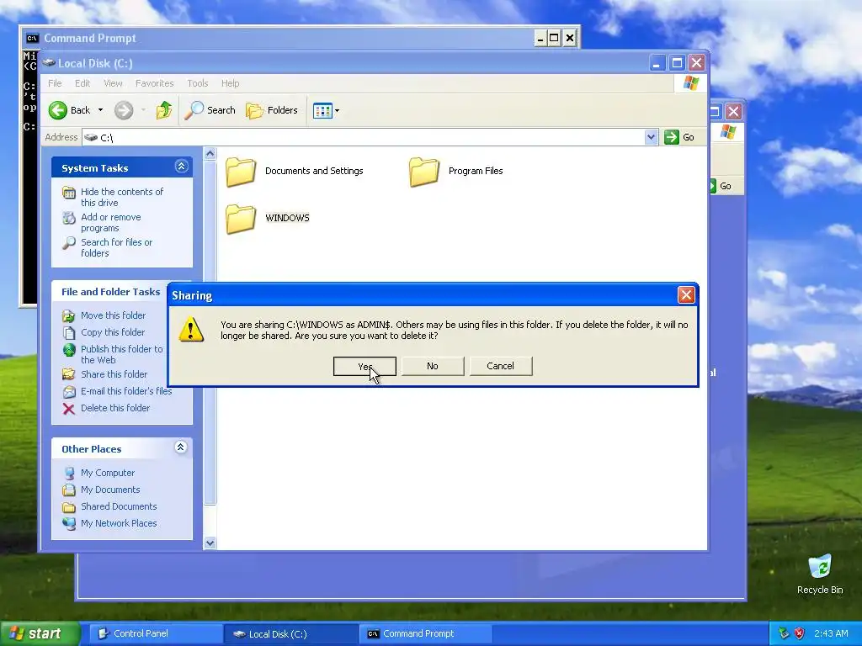Click the warning icon in the Sharing dialog
Viewport: 862px width, 646px height.
[x=191, y=330]
